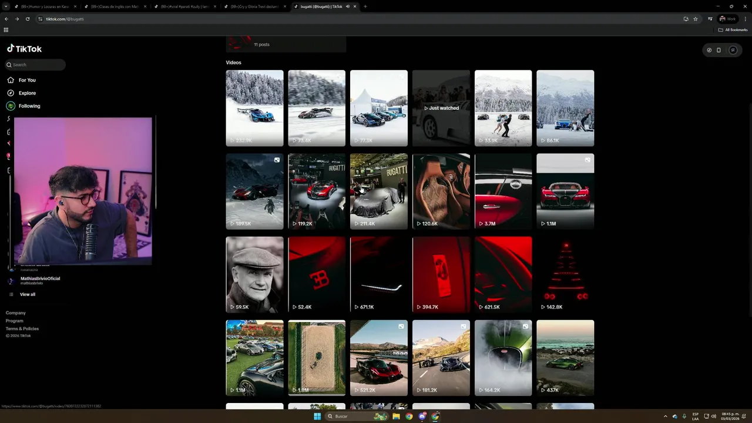This screenshot has width=752, height=423.
Task: Click the Videos section heading
Action: pyautogui.click(x=233, y=62)
